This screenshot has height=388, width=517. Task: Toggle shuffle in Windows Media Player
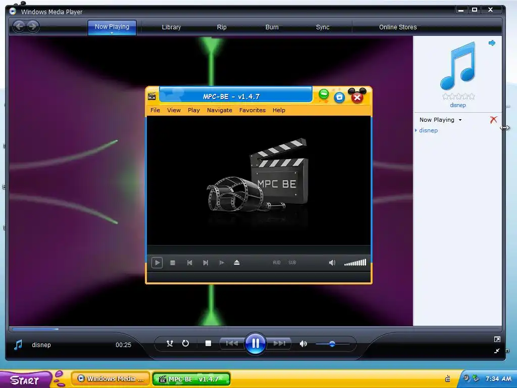coord(170,344)
